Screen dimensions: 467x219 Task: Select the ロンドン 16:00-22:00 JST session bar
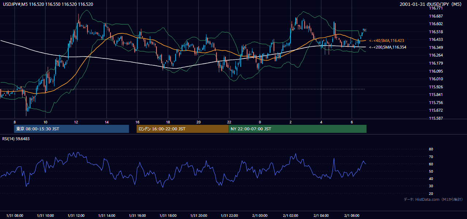point(182,129)
